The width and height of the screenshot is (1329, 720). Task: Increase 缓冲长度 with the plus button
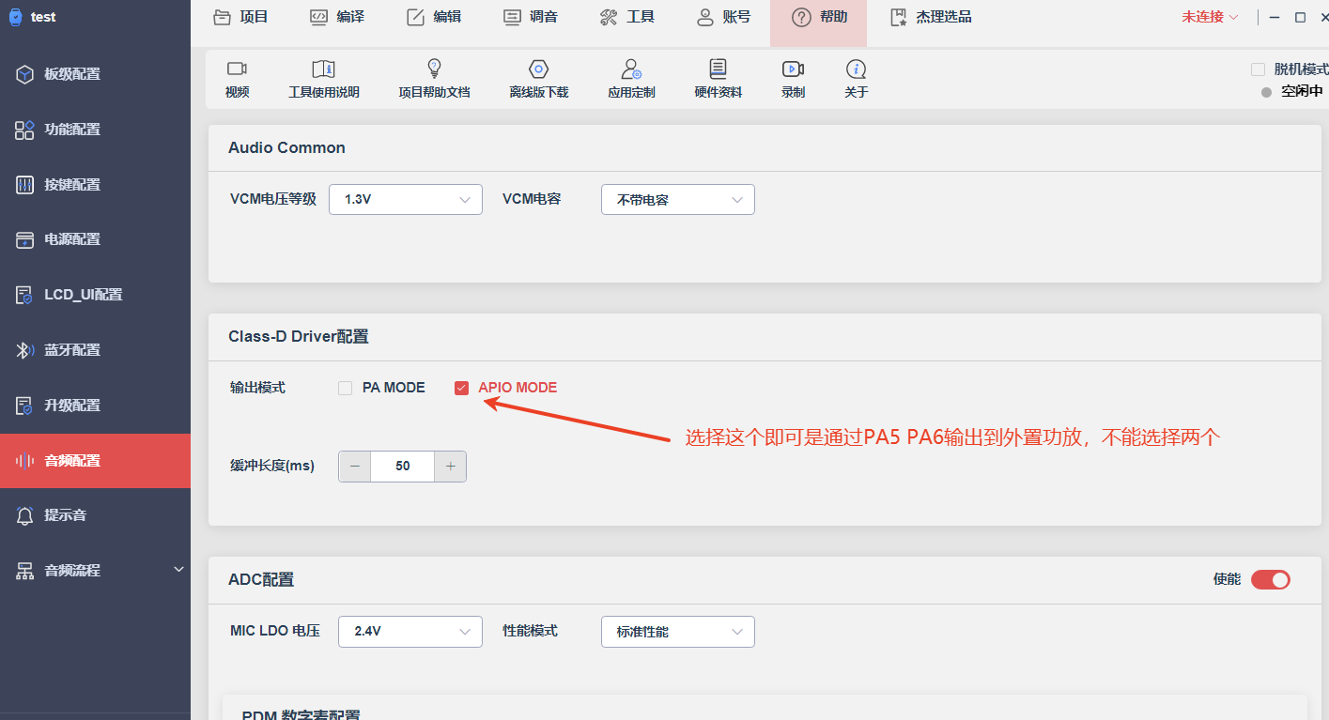[x=451, y=467]
